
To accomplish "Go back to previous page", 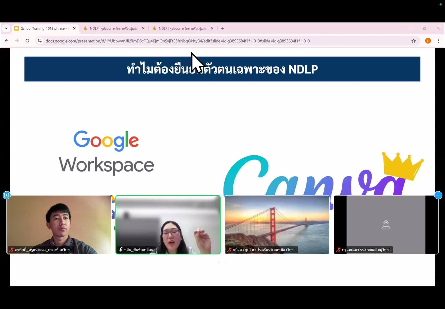I will (7, 41).
